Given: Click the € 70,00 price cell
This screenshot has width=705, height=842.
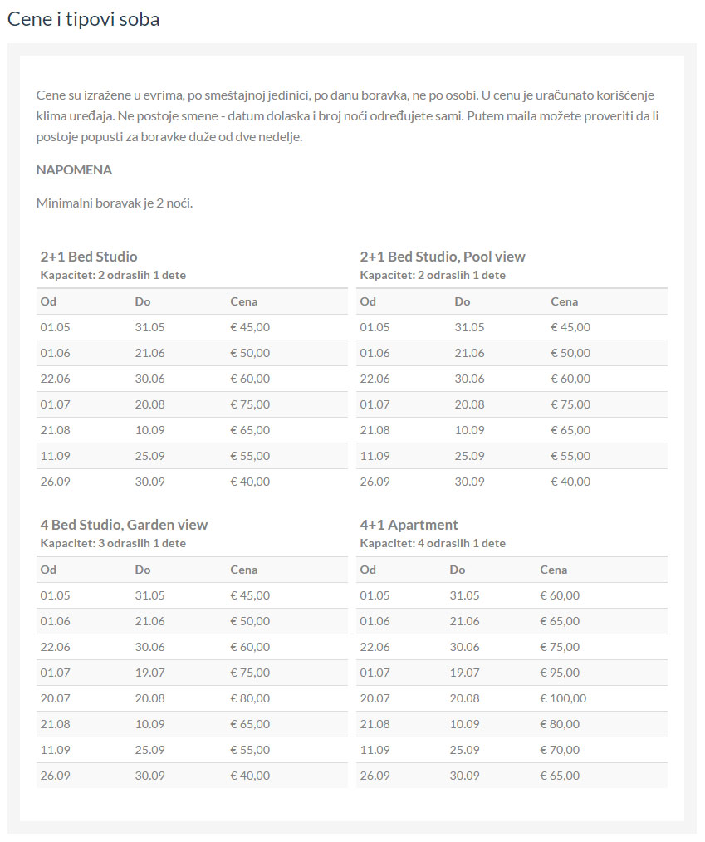Looking at the screenshot, I should (560, 750).
